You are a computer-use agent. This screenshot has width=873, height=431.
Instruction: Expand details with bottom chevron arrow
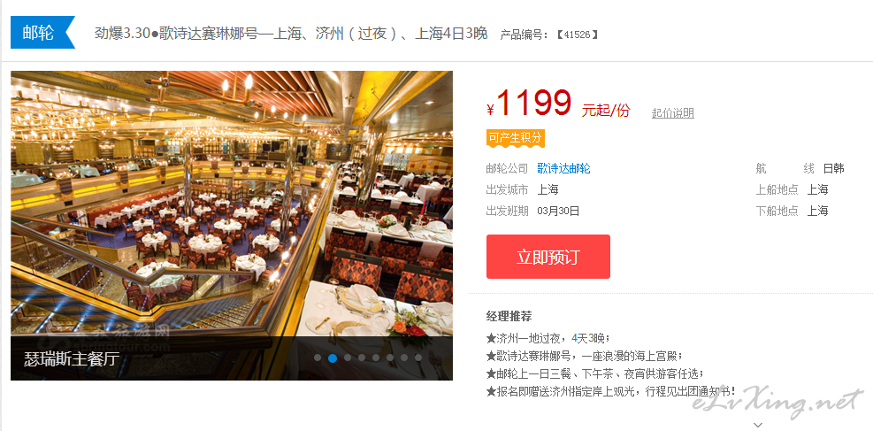point(757,425)
